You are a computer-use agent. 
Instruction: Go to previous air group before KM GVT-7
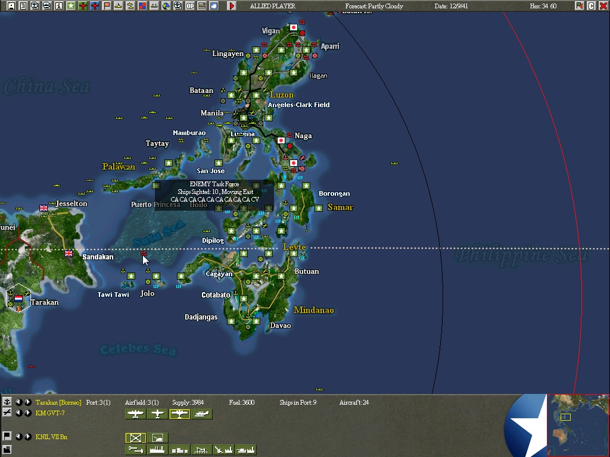click(x=18, y=413)
